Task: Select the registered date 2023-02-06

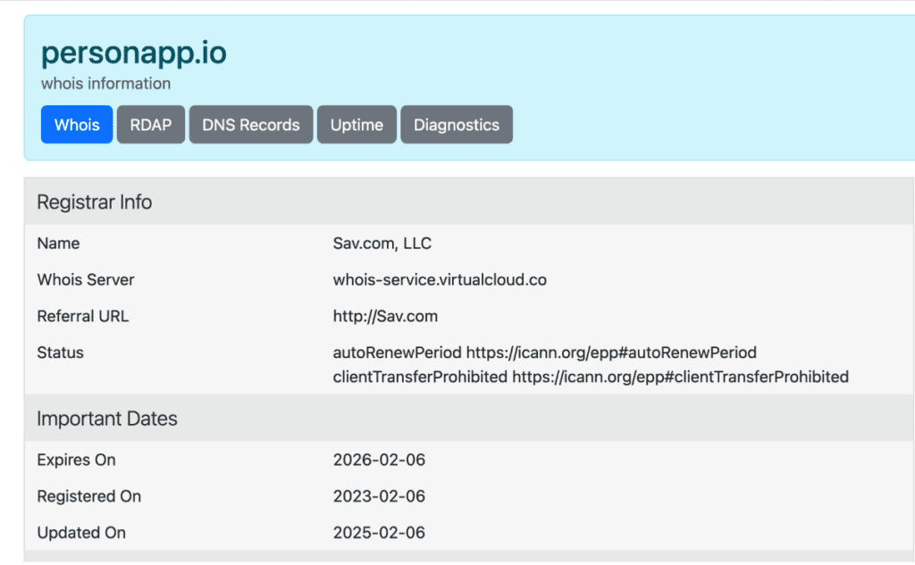Action: 379,496
